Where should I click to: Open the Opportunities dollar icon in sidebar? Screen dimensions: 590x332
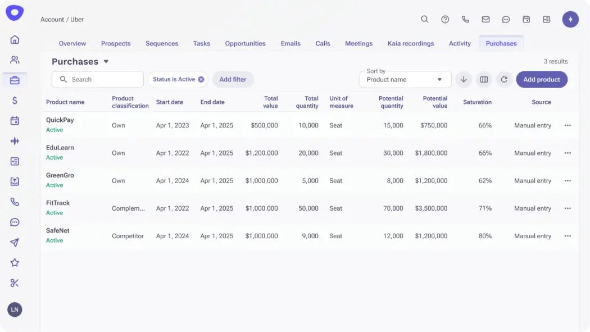tap(15, 100)
